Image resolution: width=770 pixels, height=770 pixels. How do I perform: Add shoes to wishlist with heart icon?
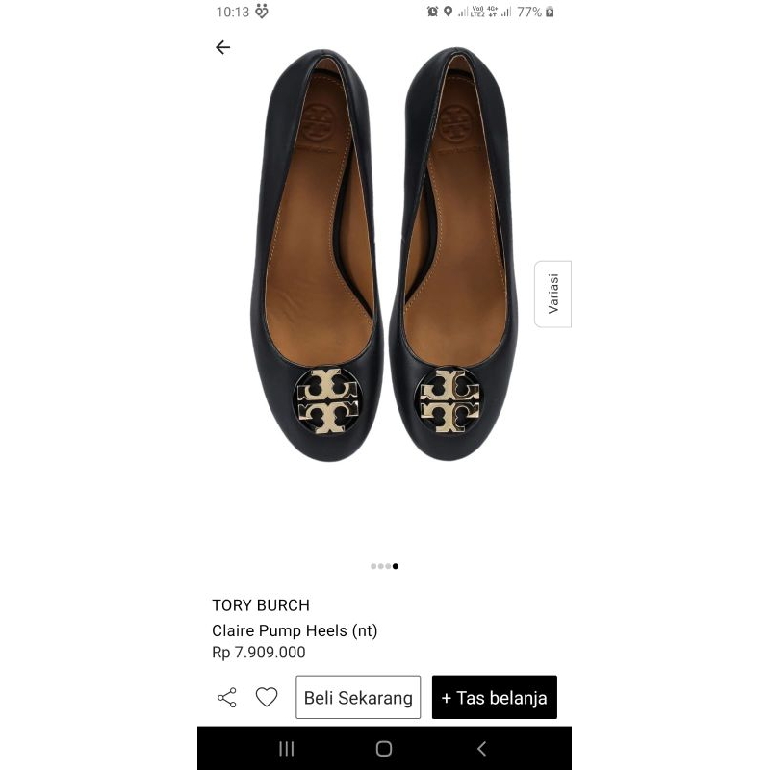(x=267, y=697)
